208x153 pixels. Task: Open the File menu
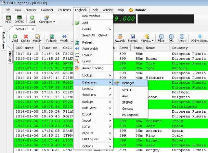pyautogui.click(x=8, y=10)
